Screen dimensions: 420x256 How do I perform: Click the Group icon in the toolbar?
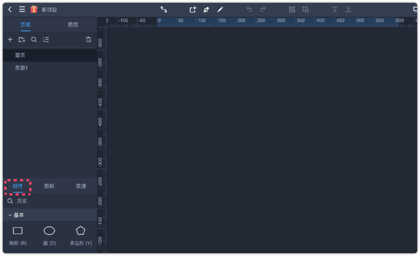click(x=292, y=10)
